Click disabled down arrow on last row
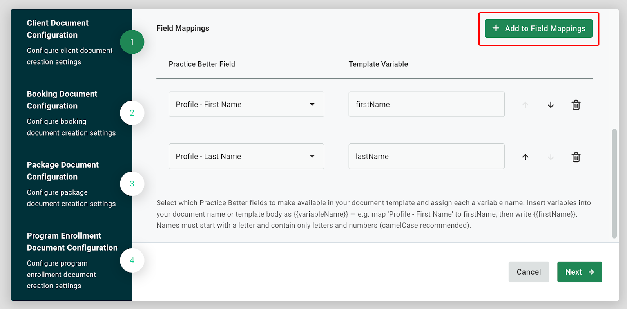The height and width of the screenshot is (309, 627). [x=551, y=157]
